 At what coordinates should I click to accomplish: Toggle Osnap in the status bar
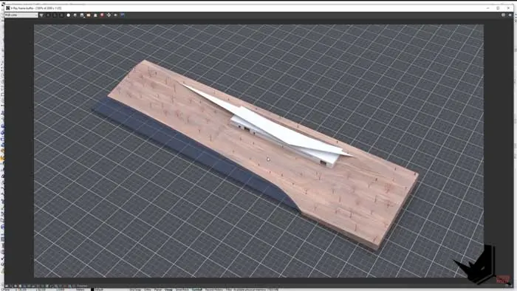click(168, 290)
